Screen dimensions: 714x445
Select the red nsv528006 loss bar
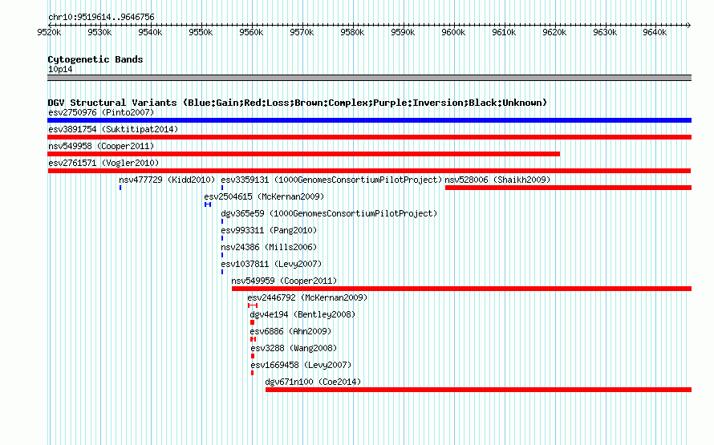[568, 188]
